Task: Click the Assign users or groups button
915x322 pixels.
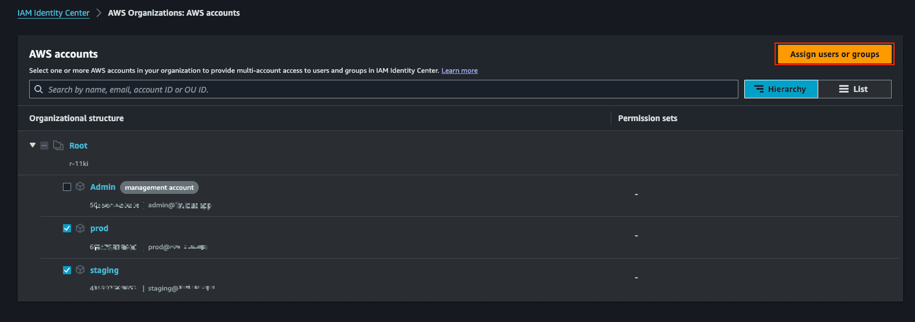Action: point(835,54)
